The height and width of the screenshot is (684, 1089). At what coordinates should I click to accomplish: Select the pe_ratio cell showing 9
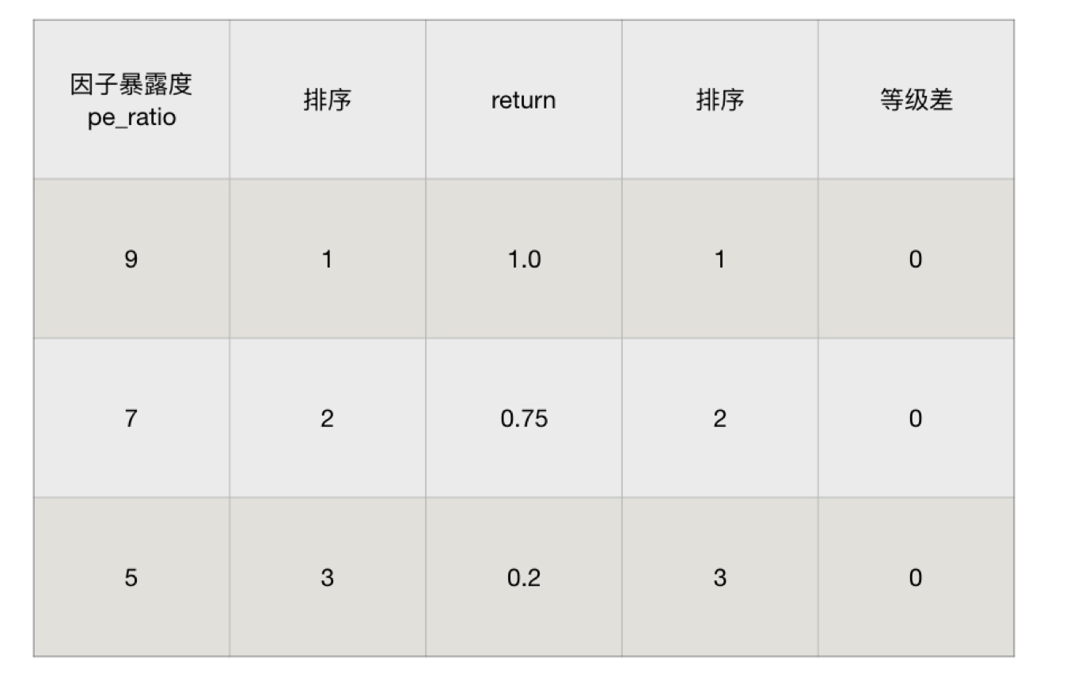(131, 259)
